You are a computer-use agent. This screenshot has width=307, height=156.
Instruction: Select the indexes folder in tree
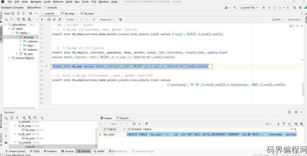(x=32, y=50)
